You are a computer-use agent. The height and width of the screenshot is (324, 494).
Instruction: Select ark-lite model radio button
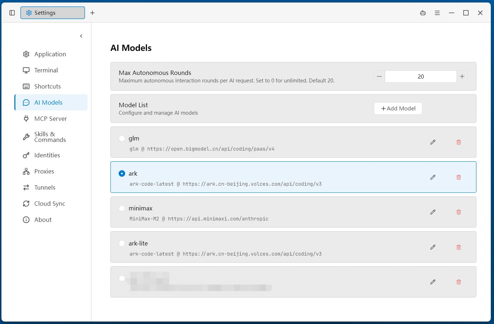point(122,243)
